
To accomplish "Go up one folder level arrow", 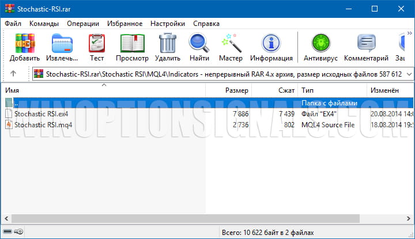I will coord(13,74).
